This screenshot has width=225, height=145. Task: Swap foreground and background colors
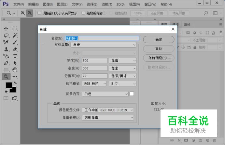click(x=15, y=83)
